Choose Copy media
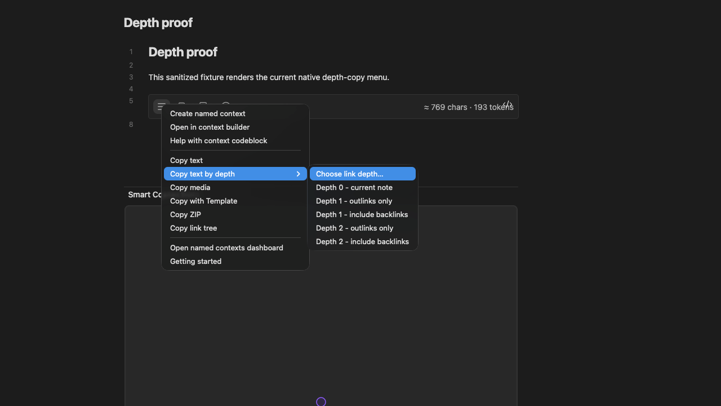This screenshot has width=721, height=406. pos(235,187)
